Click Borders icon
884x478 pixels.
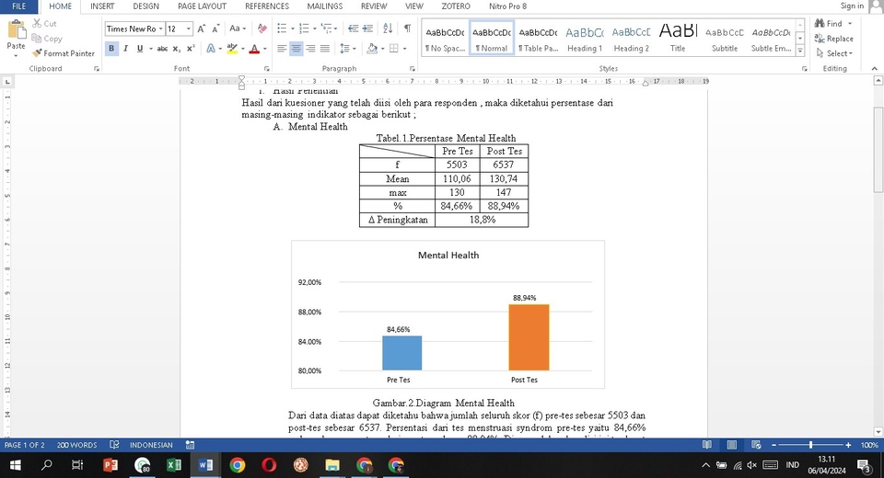[393, 49]
